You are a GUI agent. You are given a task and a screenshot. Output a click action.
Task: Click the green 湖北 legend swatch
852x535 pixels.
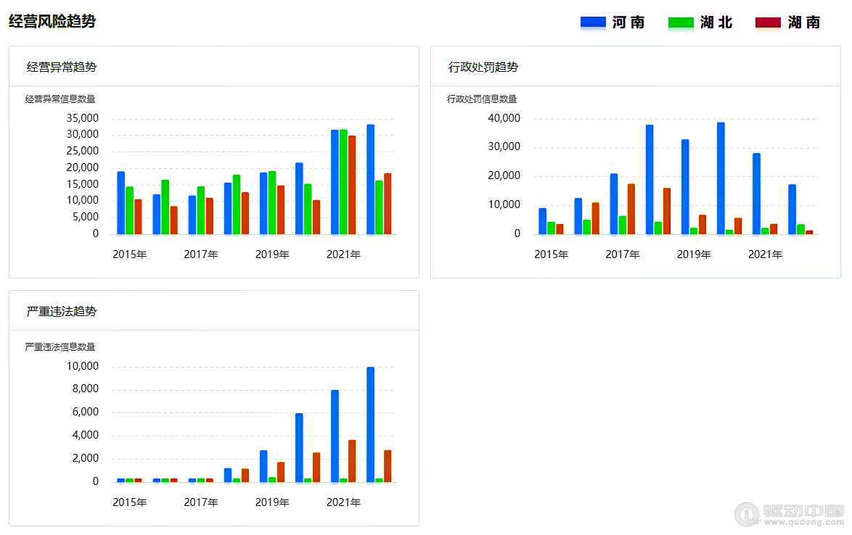pyautogui.click(x=681, y=22)
